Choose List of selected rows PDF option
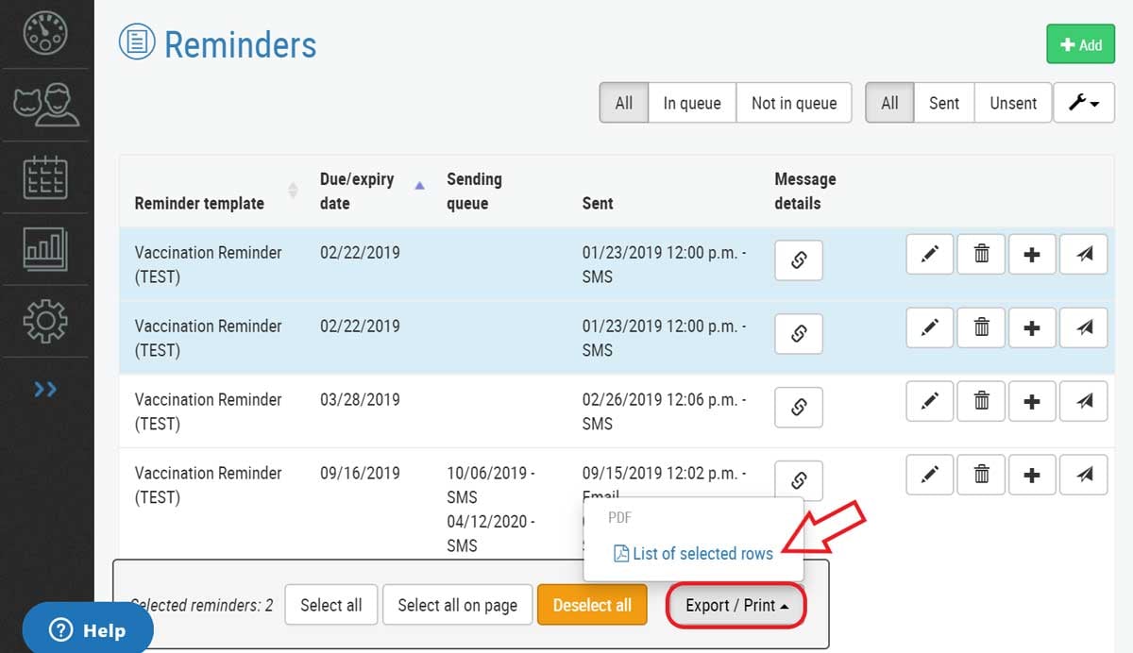 coord(694,554)
